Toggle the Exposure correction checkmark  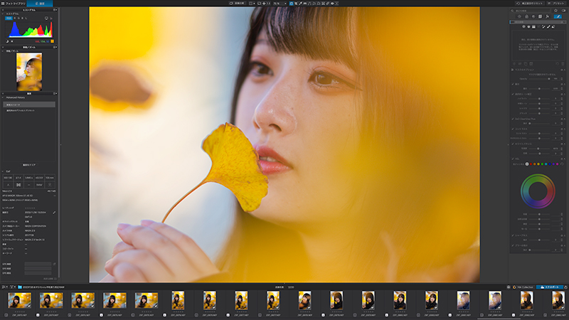click(x=513, y=84)
